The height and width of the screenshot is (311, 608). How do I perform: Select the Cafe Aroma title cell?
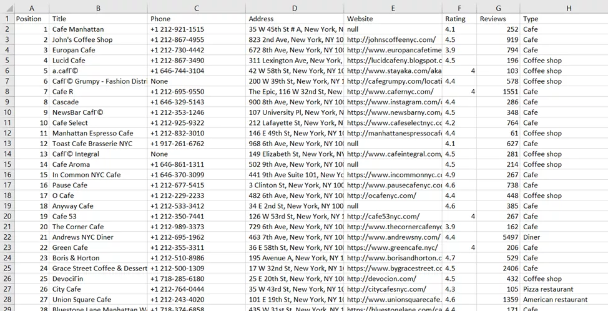click(98, 164)
